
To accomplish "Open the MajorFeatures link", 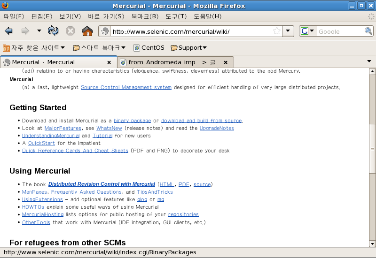I will point(63,128).
